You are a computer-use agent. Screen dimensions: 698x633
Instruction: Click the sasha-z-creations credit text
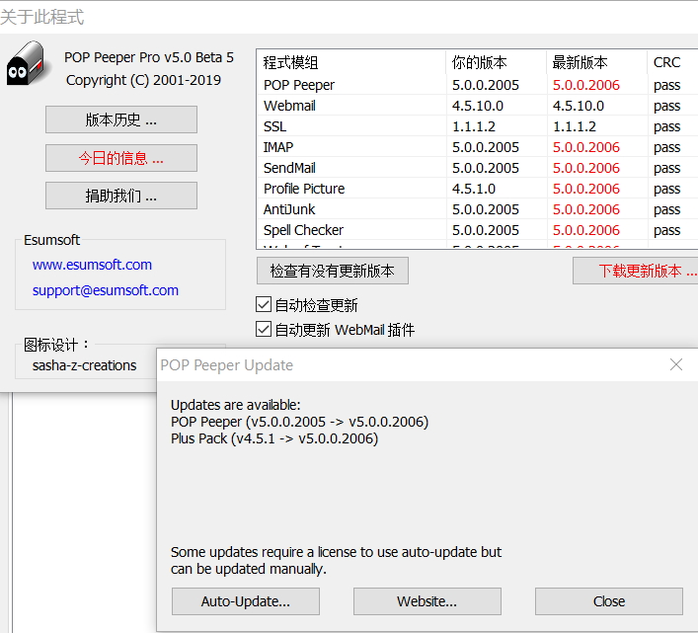[x=84, y=365]
